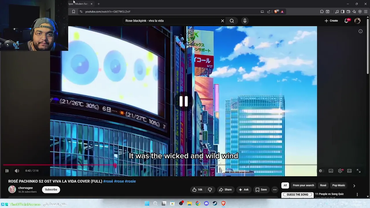Click the share page icon in address bar
370x208 pixels.
click(269, 12)
